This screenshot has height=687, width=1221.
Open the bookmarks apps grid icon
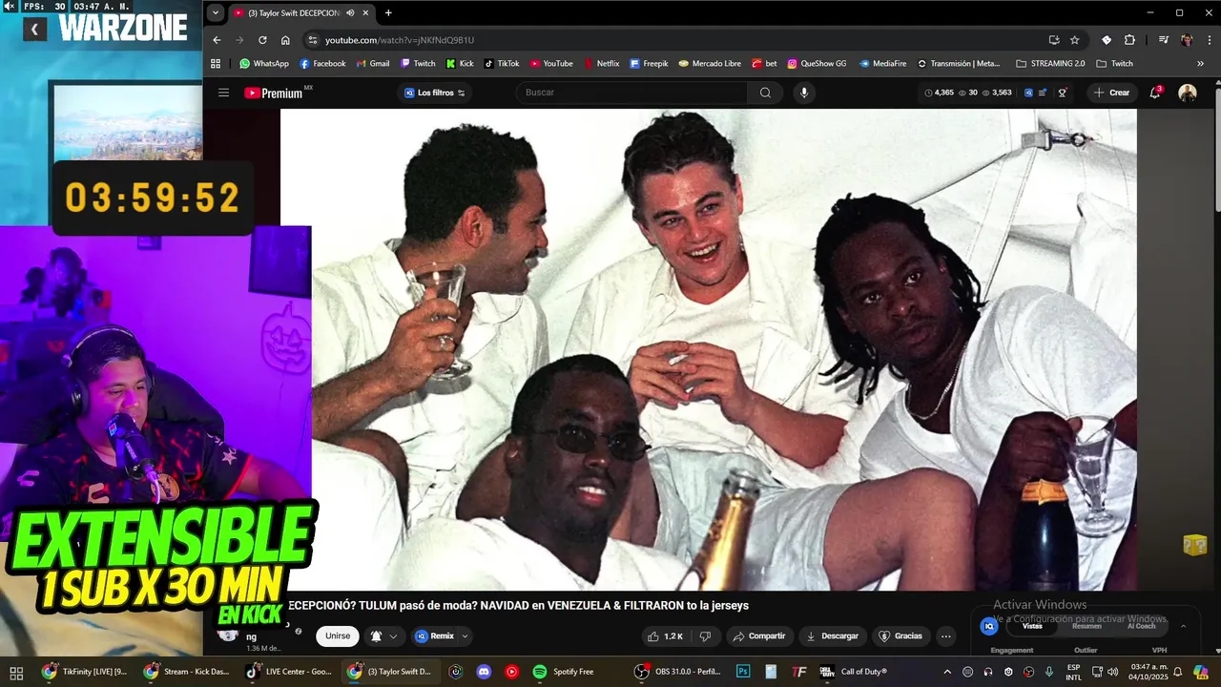click(216, 64)
